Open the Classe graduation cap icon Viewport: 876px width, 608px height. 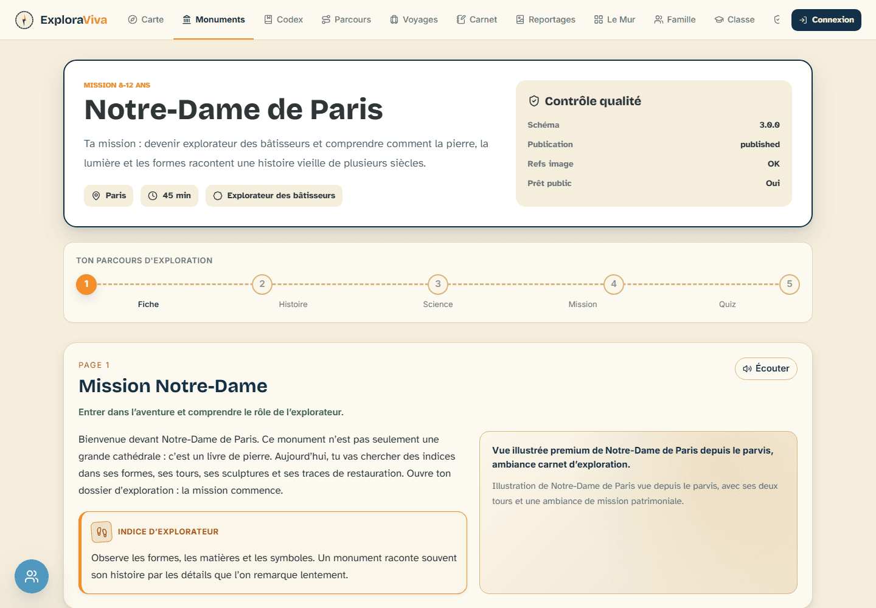tap(719, 19)
